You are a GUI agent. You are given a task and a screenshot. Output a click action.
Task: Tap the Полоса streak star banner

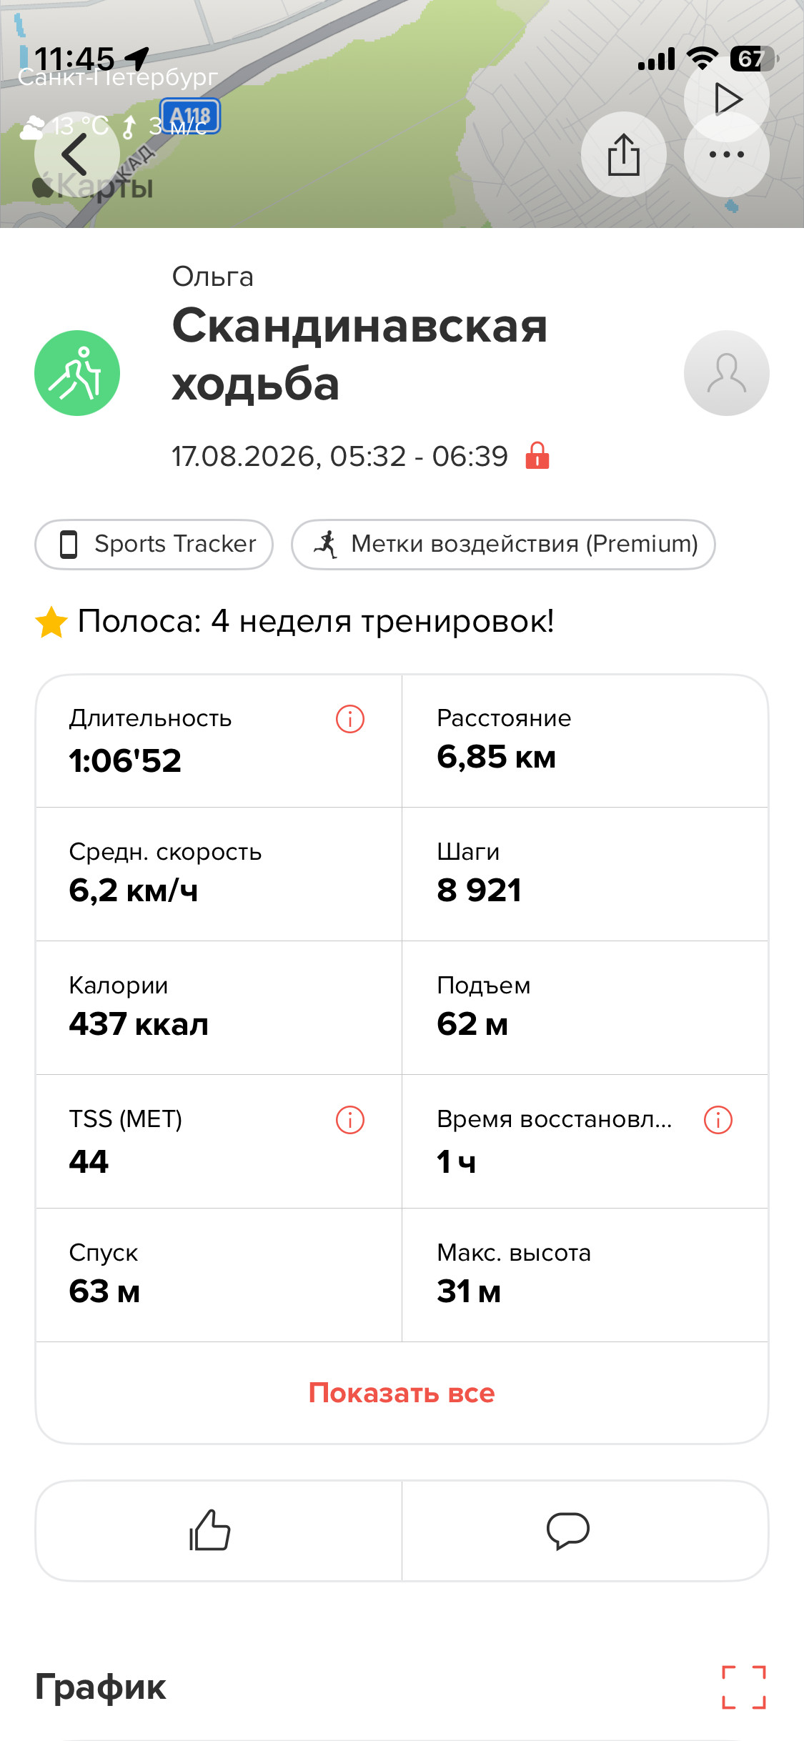tap(294, 621)
